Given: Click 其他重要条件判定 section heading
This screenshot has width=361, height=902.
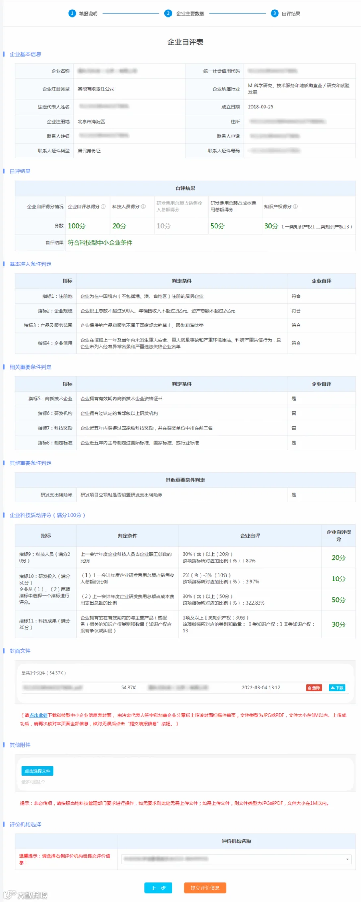Looking at the screenshot, I should pos(30,463).
